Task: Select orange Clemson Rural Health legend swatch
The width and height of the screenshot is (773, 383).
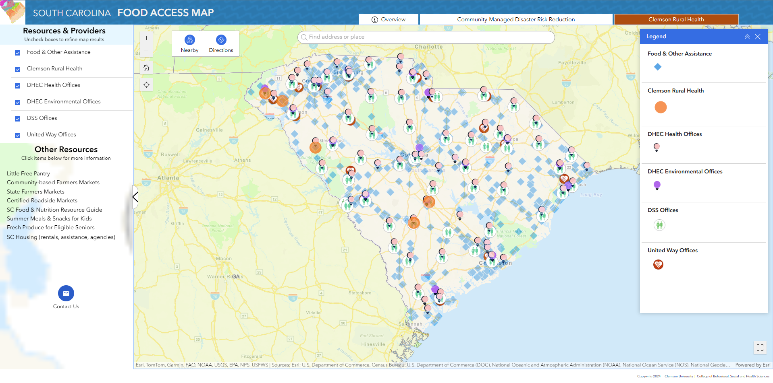Action: 661,107
